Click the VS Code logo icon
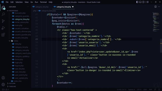The image size is (162, 91). coord(2,2)
